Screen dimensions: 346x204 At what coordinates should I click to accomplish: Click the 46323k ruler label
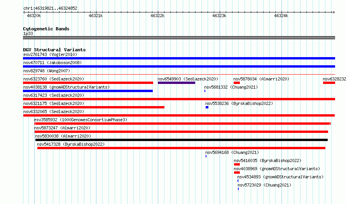(x=219, y=16)
